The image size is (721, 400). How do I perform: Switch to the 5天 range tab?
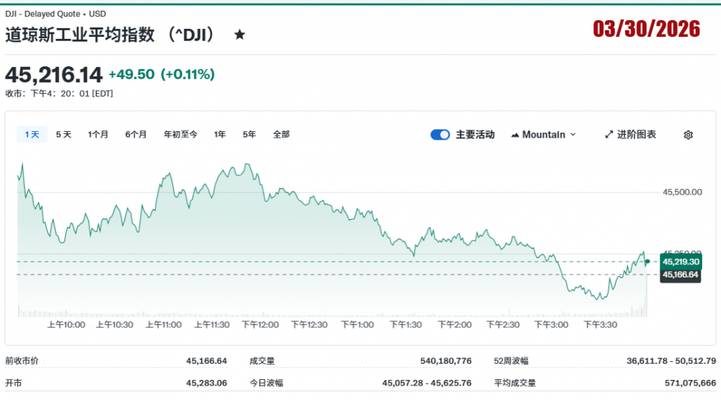pyautogui.click(x=63, y=135)
